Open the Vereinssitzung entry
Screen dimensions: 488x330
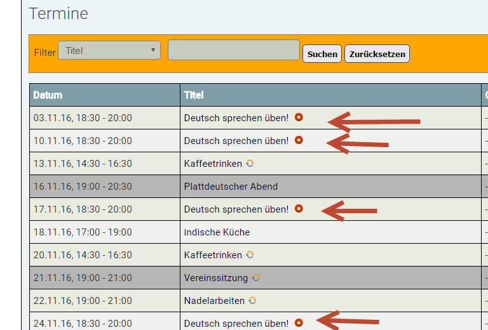[x=215, y=278]
